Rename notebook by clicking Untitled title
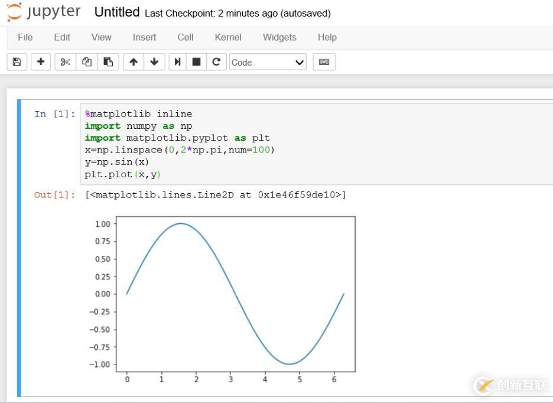Viewport: 553px width, 403px height. click(x=117, y=12)
